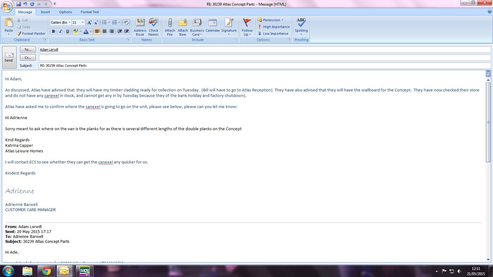493x277 pixels.
Task: Show hidden system tray icons
Action: [437, 271]
